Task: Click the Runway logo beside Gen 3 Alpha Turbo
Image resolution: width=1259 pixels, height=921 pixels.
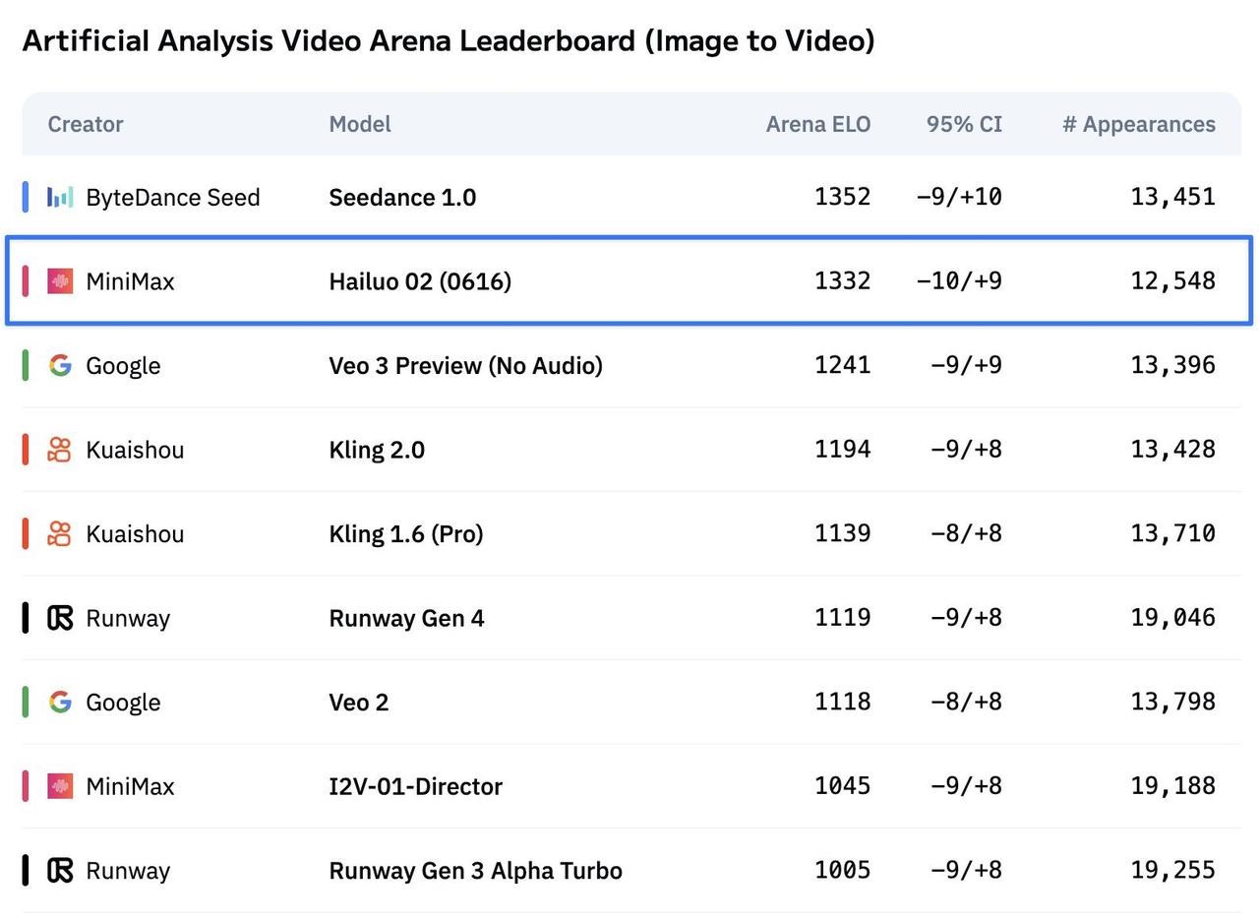Action: tap(60, 871)
